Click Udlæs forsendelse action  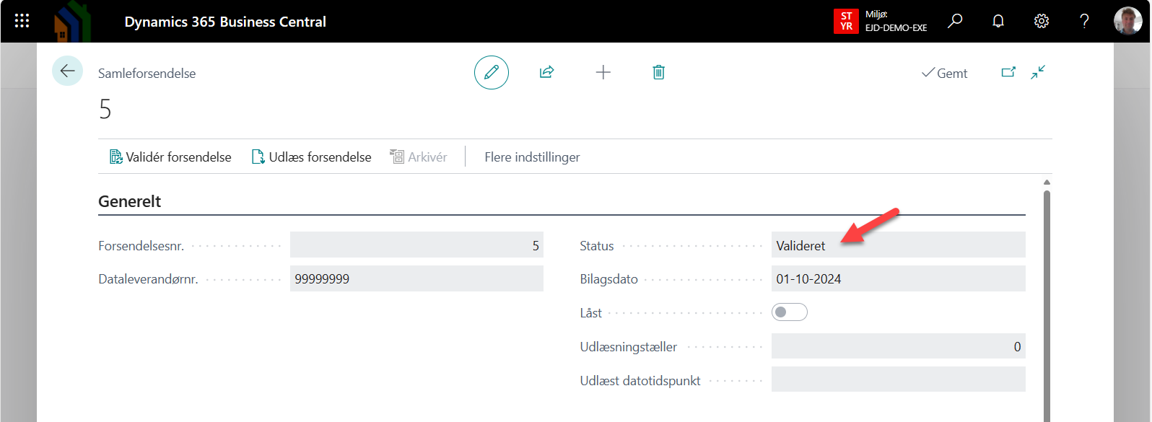pyautogui.click(x=311, y=157)
